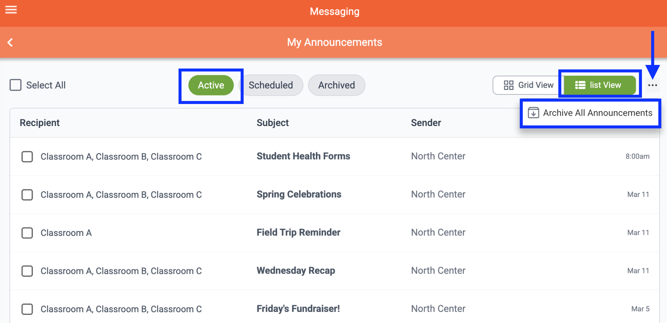This screenshot has height=323, width=667.
Task: Select the Active announcements tab
Action: pos(211,85)
